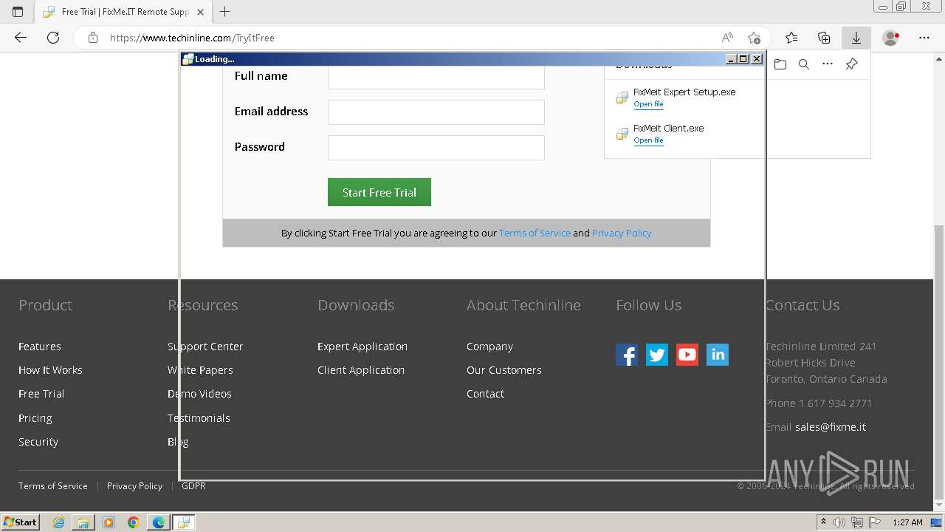Visit the Techinline YouTube channel

pyautogui.click(x=687, y=355)
